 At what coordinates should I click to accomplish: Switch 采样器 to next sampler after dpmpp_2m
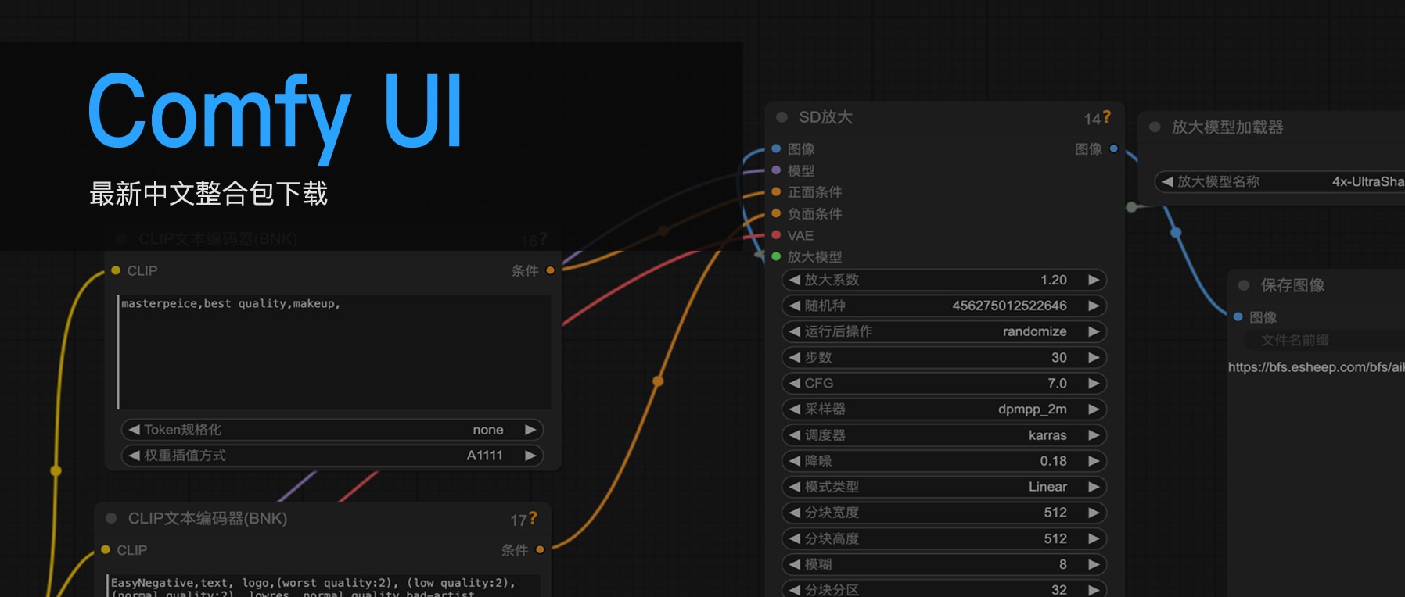pos(1094,409)
